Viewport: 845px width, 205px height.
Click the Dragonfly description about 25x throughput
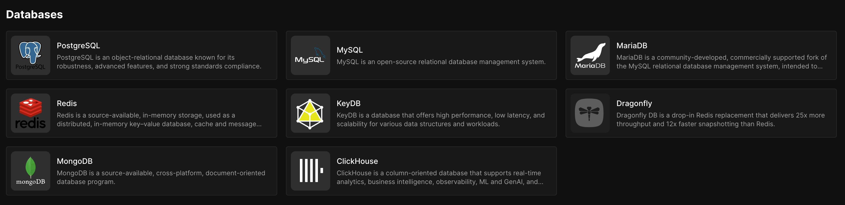[x=720, y=119]
